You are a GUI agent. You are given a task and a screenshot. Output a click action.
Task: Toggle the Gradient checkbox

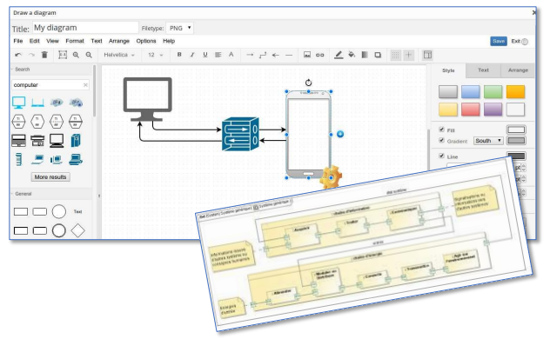point(441,141)
